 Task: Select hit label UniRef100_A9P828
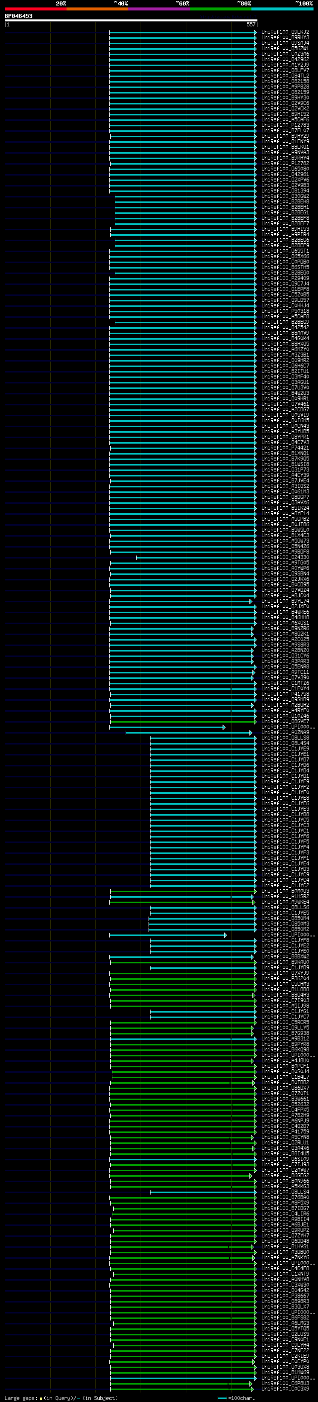click(285, 87)
